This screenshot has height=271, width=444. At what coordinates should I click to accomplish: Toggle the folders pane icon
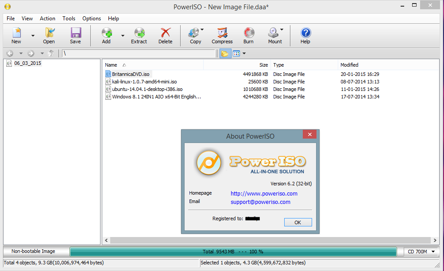click(x=225, y=53)
